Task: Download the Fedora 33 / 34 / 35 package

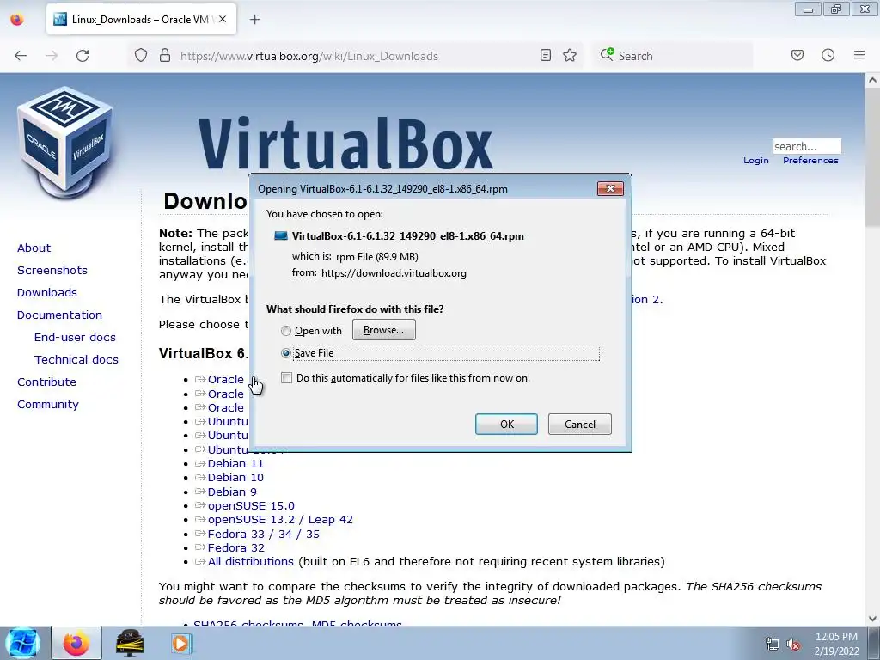Action: [263, 535]
